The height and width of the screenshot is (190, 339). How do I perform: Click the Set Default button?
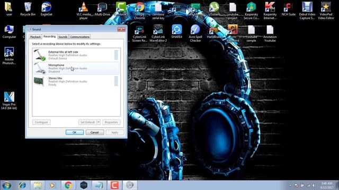[87, 122]
